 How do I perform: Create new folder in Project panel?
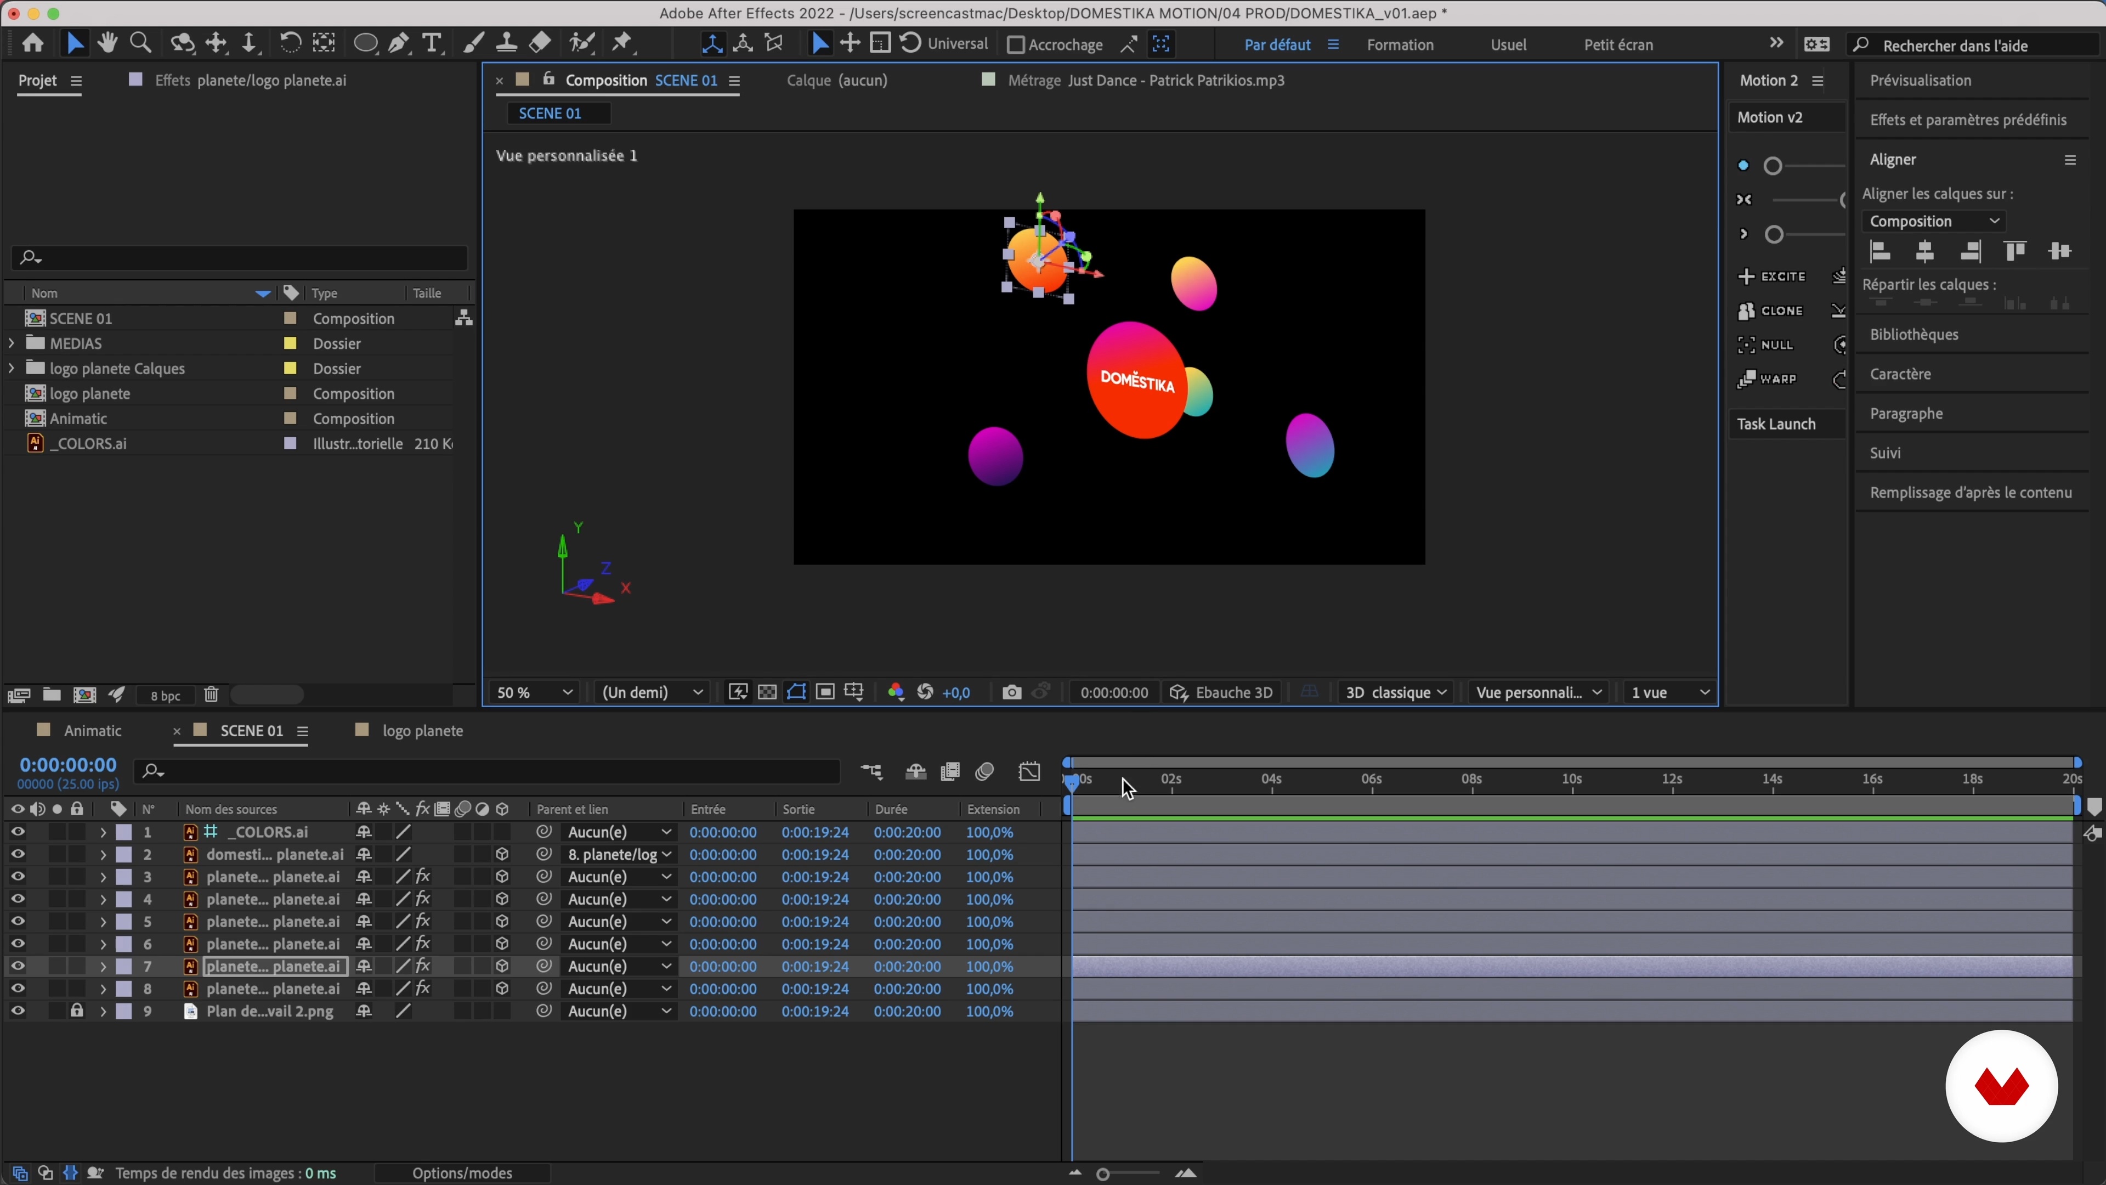pyautogui.click(x=52, y=695)
